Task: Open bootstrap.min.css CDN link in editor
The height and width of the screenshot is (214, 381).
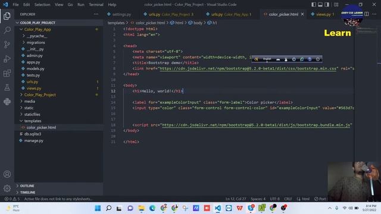Action: point(248,69)
